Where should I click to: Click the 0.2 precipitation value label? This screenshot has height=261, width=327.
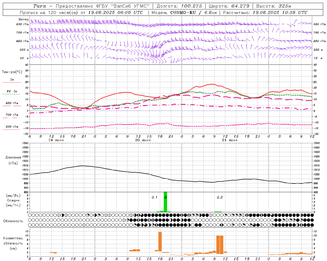tap(220, 197)
